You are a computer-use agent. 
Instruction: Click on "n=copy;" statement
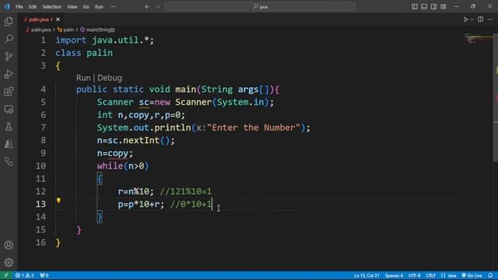(x=115, y=153)
